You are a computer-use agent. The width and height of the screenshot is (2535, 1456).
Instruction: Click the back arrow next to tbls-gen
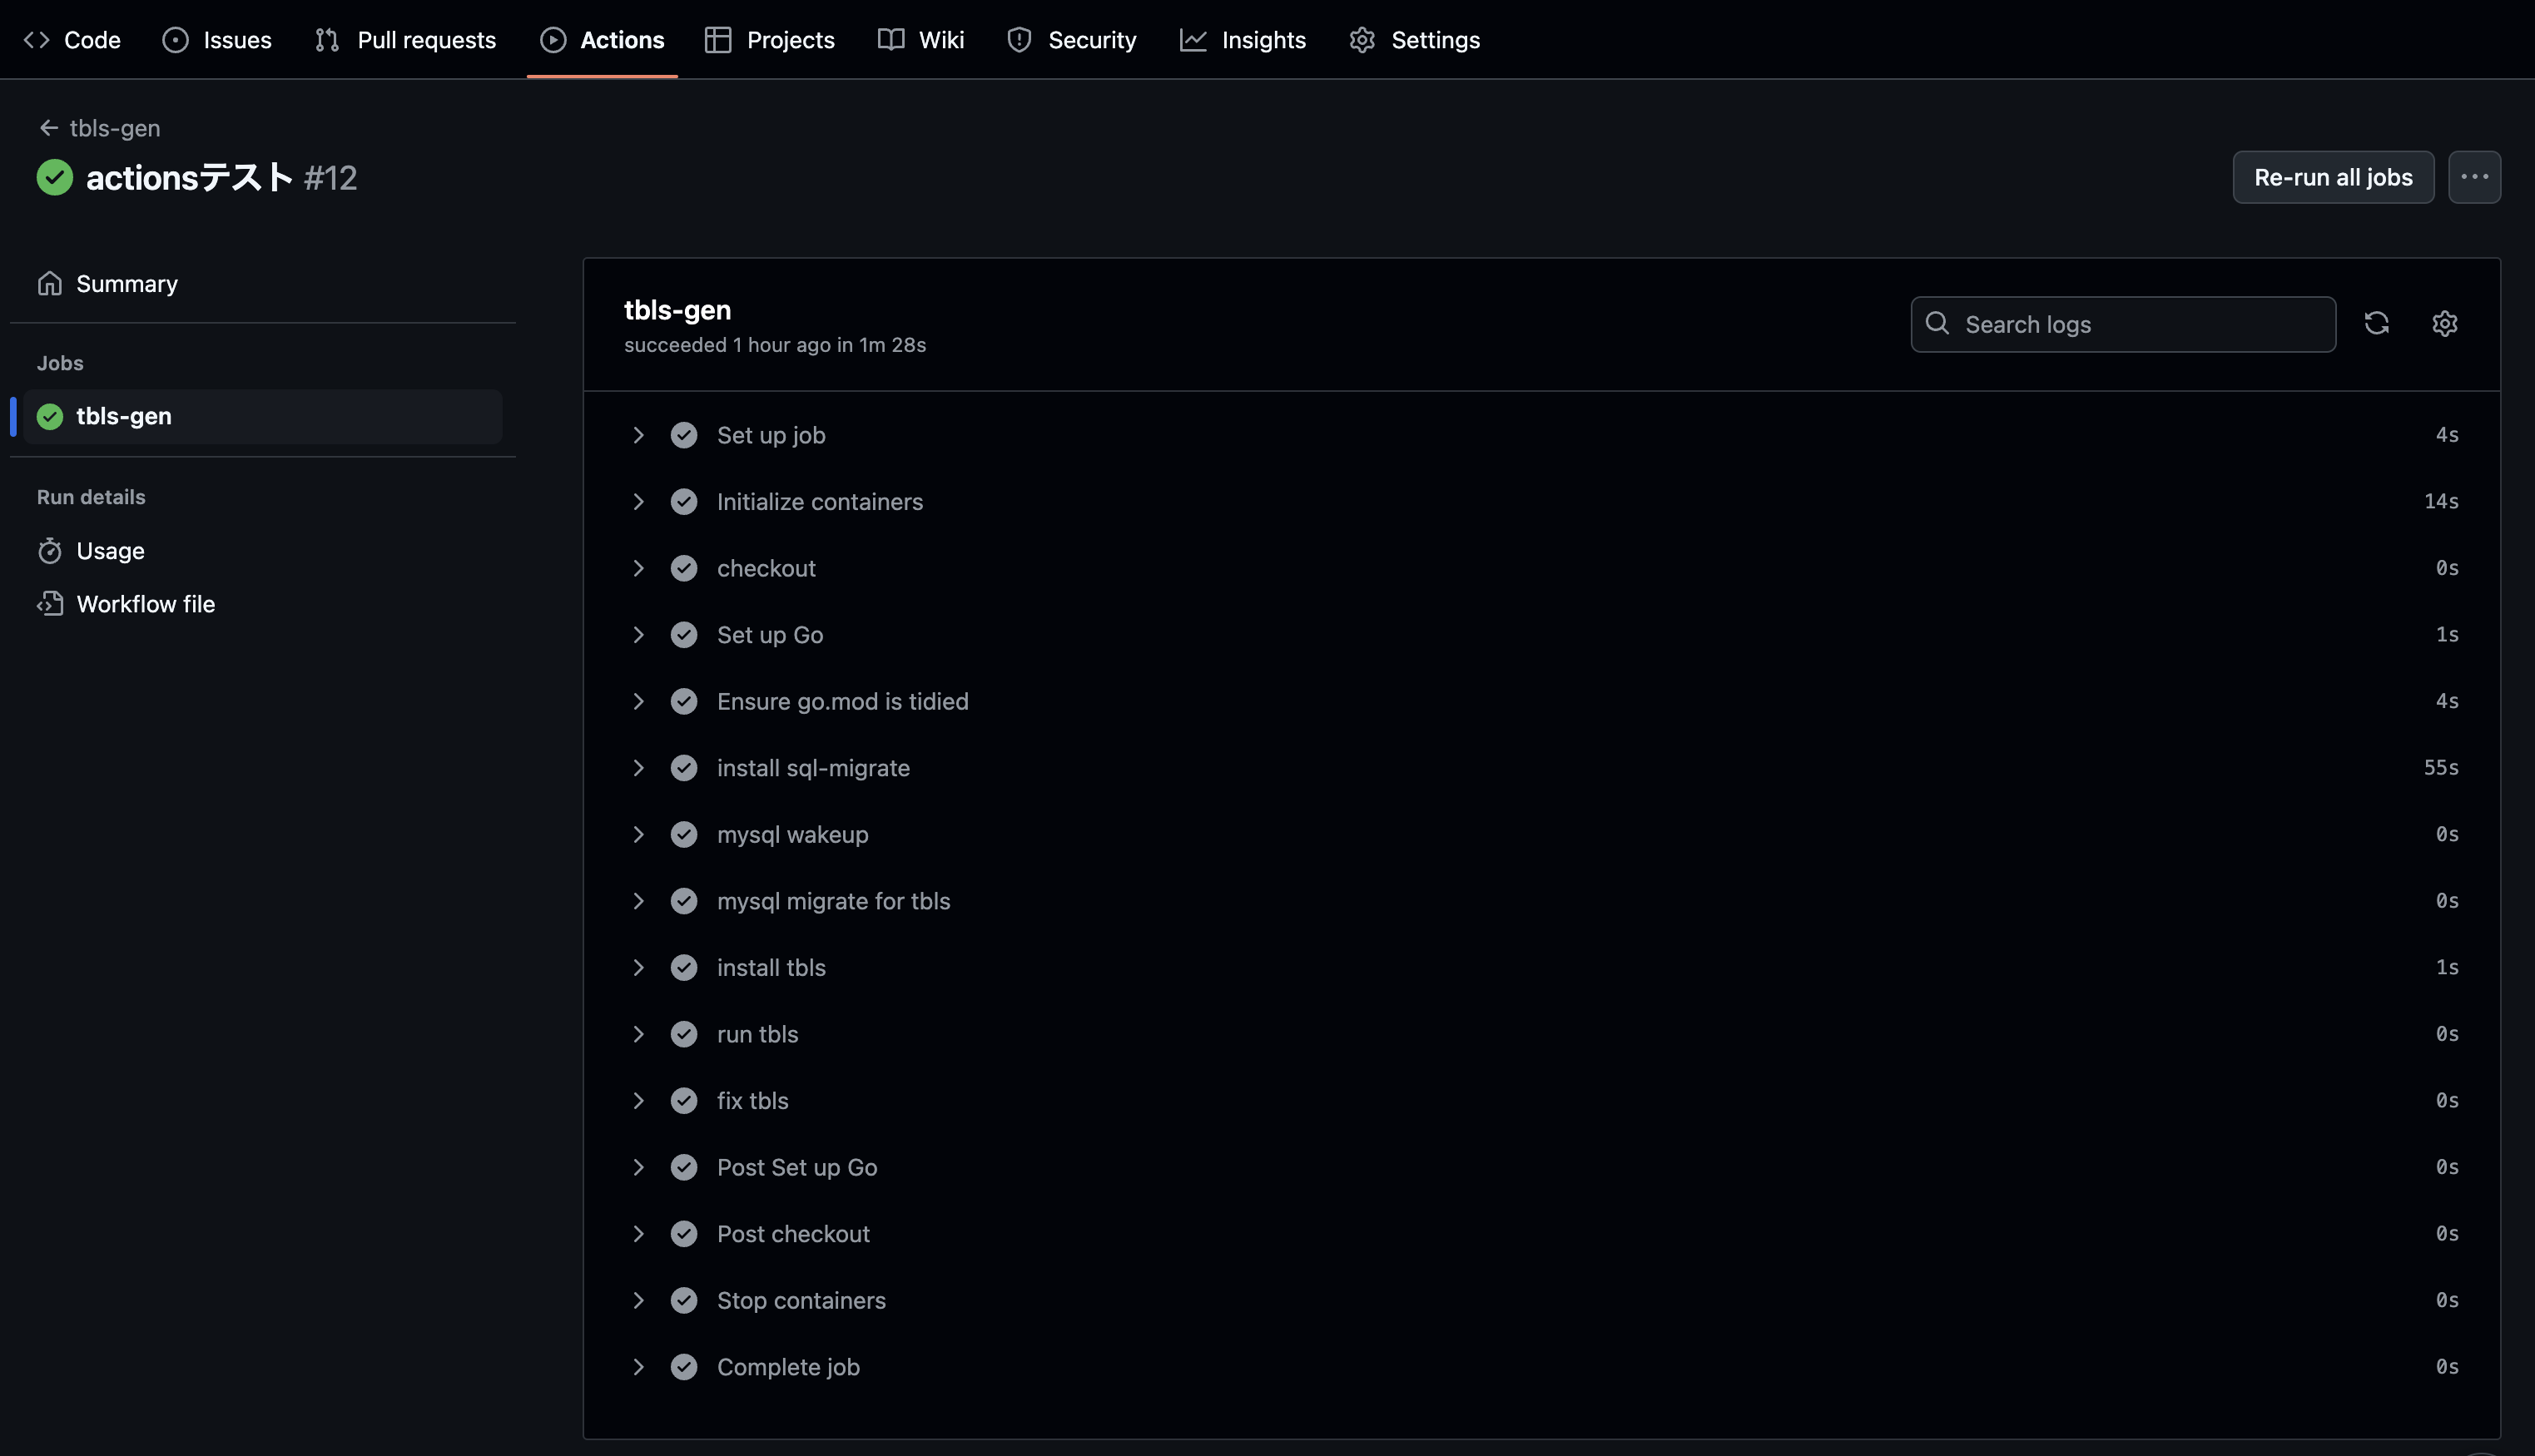tap(48, 127)
